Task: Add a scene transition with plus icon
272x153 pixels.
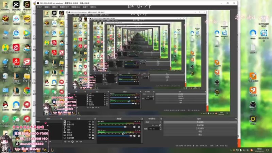Action: point(153,125)
